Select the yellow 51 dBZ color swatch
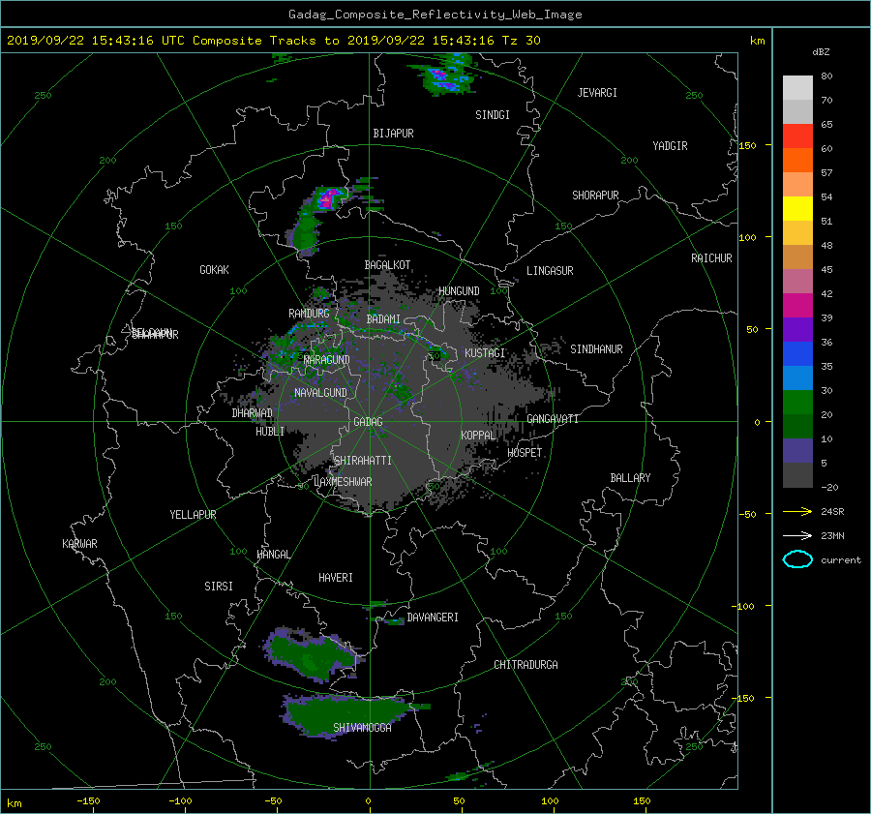 pyautogui.click(x=797, y=208)
